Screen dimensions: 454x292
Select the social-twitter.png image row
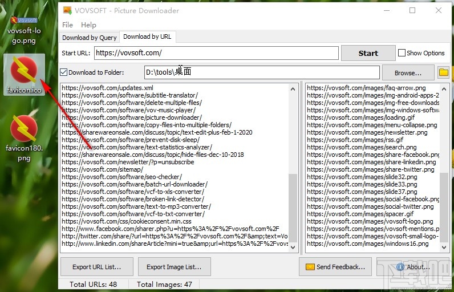(x=372, y=206)
